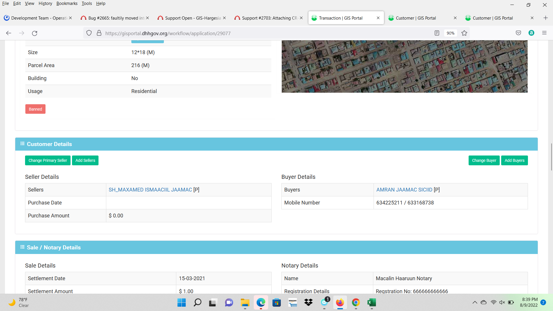This screenshot has width=553, height=311.
Task: Open the View menu
Action: click(29, 3)
